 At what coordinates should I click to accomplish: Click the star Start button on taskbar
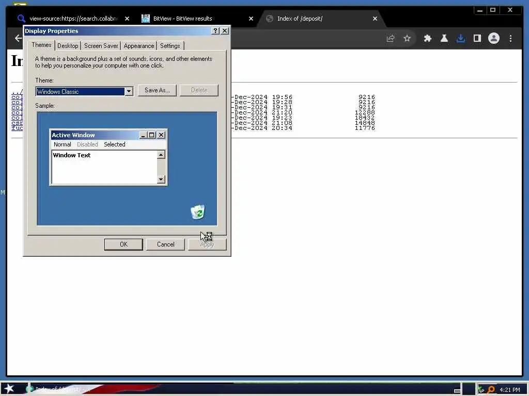click(x=9, y=389)
